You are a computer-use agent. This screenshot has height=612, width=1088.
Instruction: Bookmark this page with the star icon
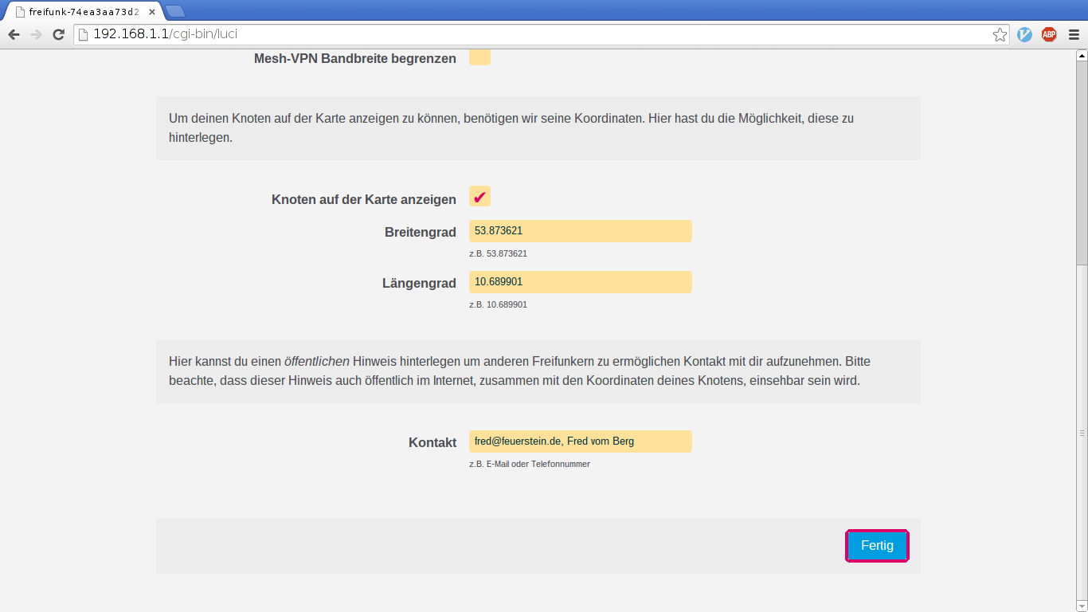[x=1000, y=34]
